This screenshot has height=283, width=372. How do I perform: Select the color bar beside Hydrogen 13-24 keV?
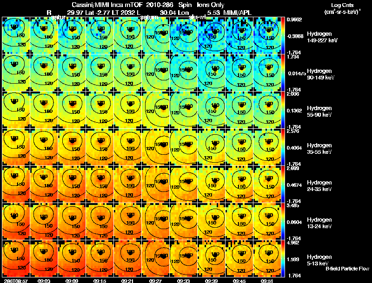tap(283, 222)
